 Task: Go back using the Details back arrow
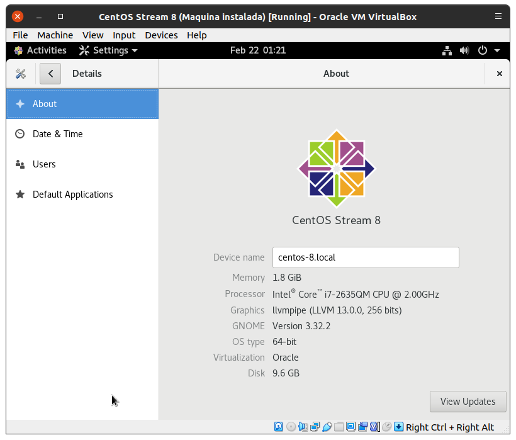coord(50,74)
